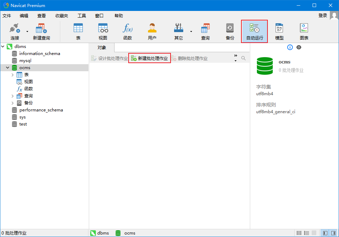339x237 pixels.
Task: Open 新建查询 (New Query) from toolbar
Action: pos(41,31)
